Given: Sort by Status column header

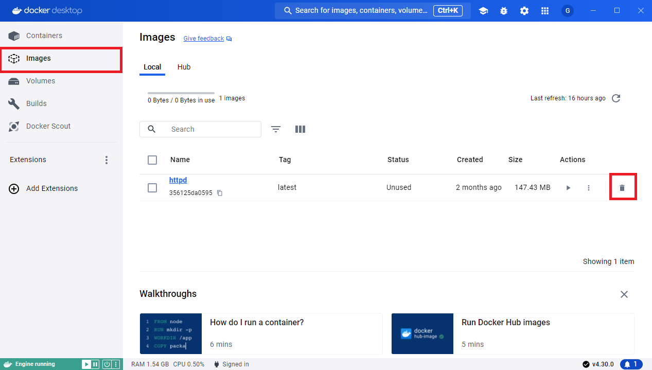Looking at the screenshot, I should point(398,160).
